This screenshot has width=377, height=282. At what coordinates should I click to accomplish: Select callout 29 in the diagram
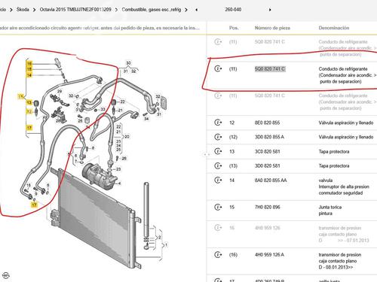[x=60, y=91]
